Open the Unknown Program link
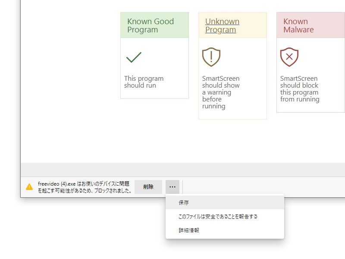Viewport: 345px width, 259px height. (222, 25)
